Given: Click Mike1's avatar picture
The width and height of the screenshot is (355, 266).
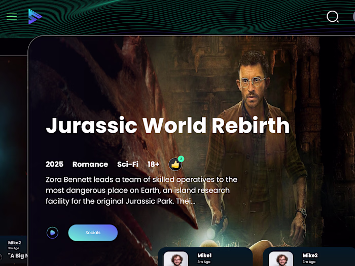Looking at the screenshot, I should click(176, 259).
